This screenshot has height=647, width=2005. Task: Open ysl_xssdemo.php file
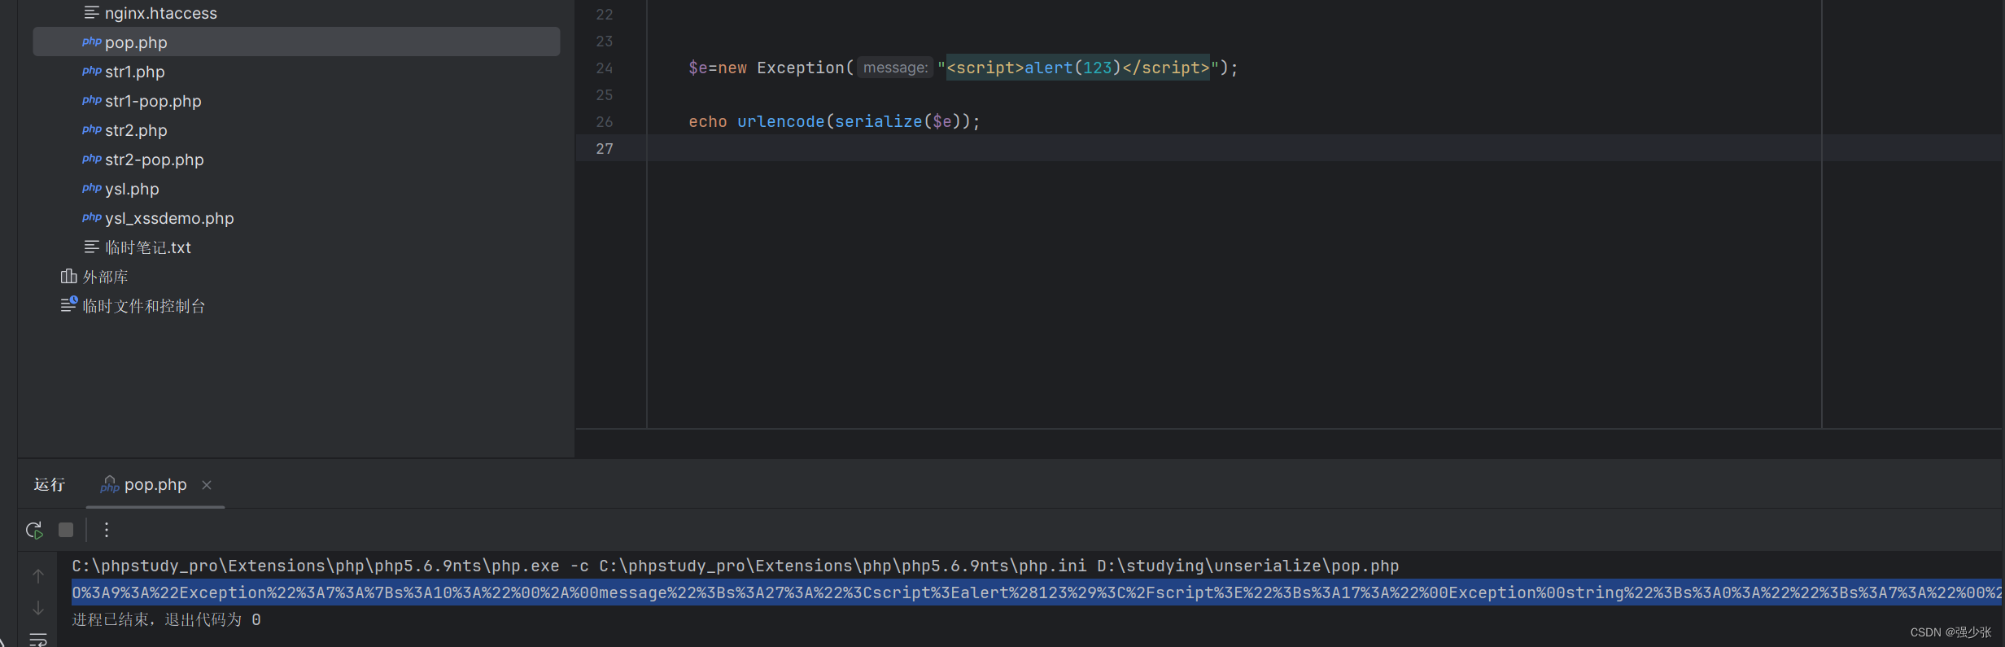(x=169, y=218)
